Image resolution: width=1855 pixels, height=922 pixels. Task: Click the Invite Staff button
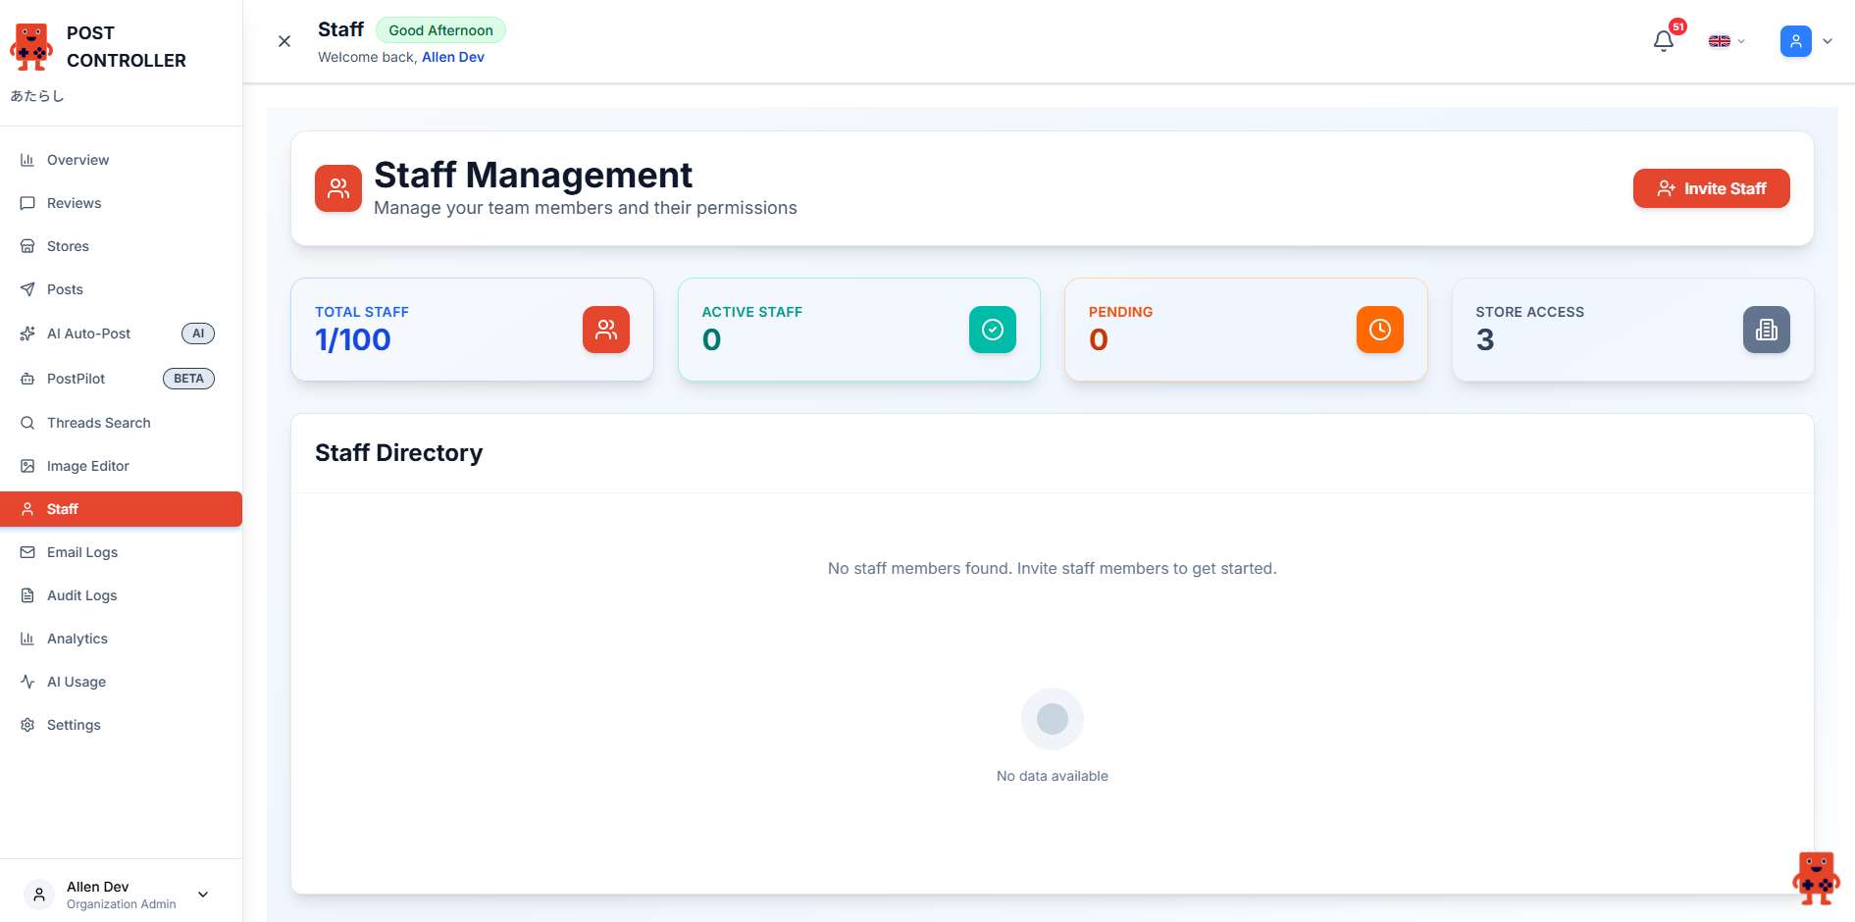coord(1711,188)
